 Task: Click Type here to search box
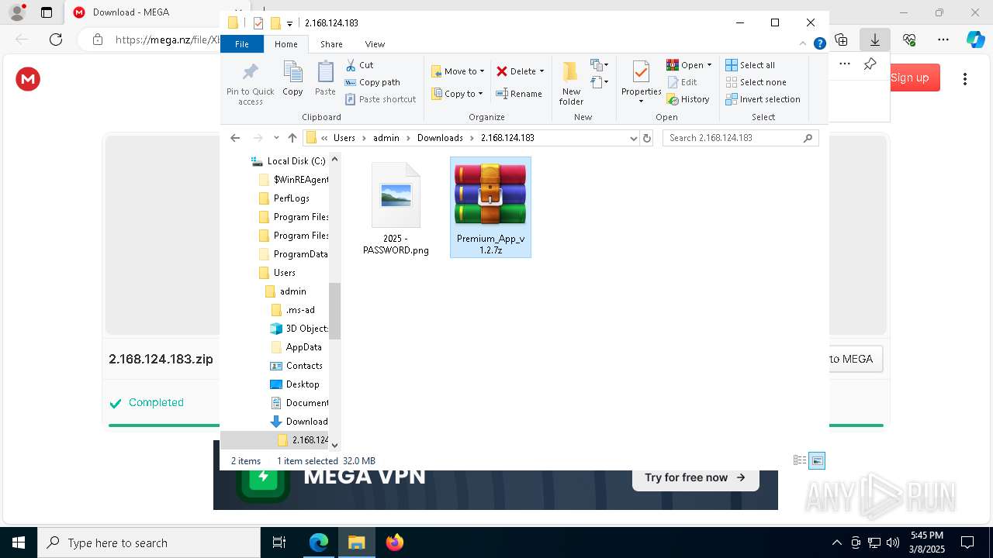[149, 542]
